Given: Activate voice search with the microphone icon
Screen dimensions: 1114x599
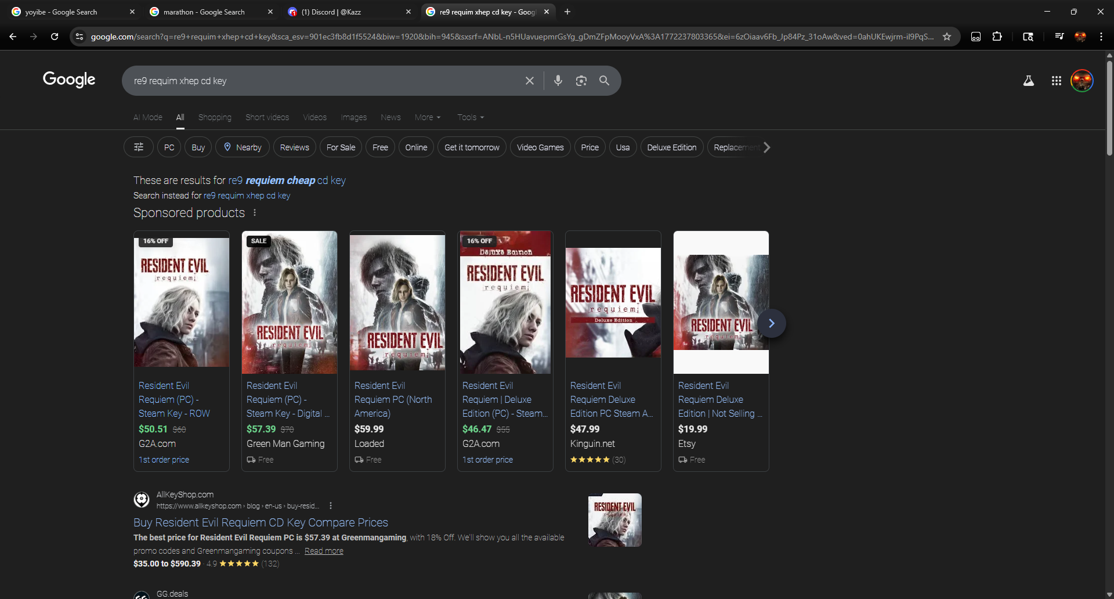Looking at the screenshot, I should tap(558, 81).
